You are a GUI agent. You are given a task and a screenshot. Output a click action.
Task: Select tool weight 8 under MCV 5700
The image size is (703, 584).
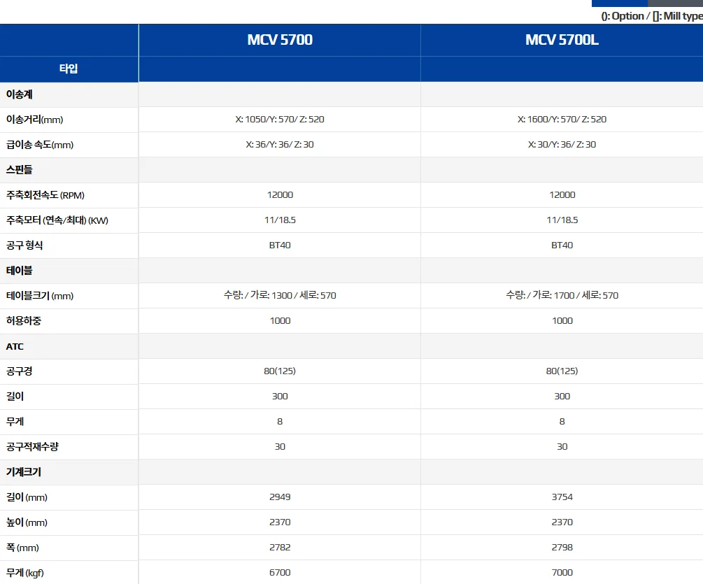(x=280, y=421)
